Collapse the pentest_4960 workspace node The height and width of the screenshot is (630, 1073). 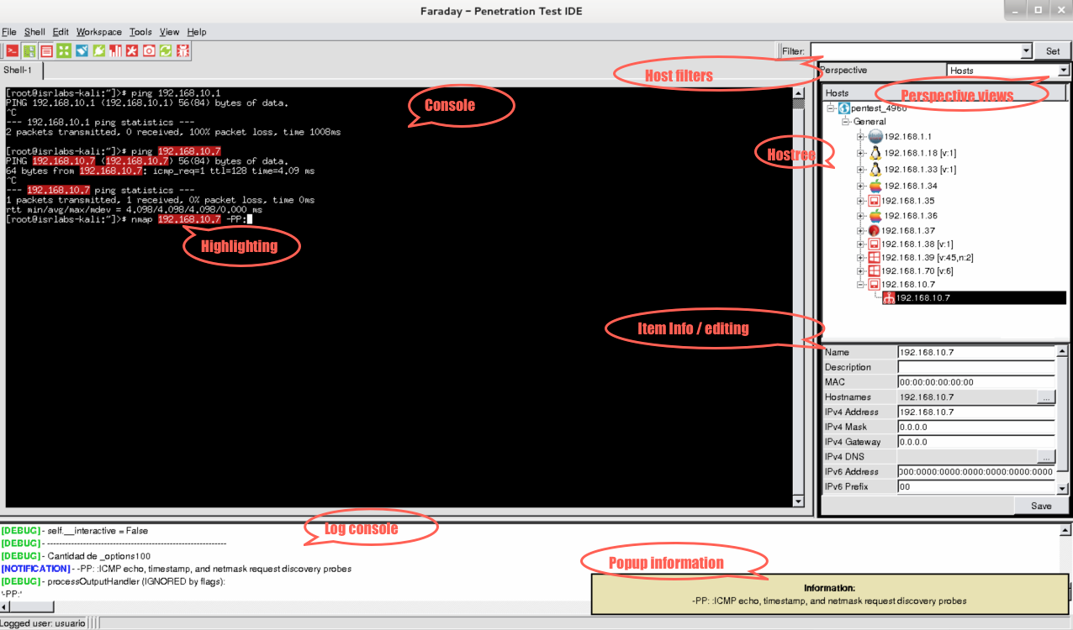(x=831, y=108)
